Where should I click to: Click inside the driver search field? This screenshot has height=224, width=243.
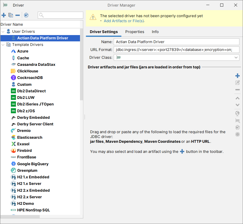point(60,15)
